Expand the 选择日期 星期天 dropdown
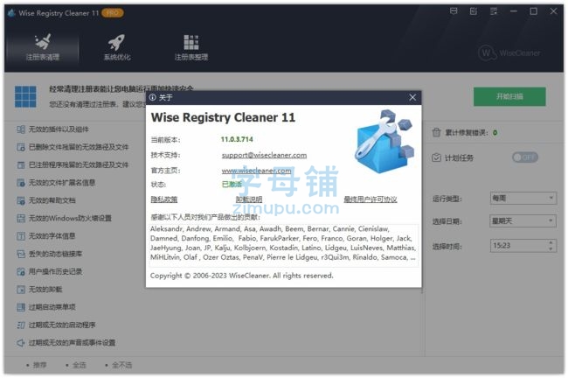Screen dimensions: 568x378 click(523, 220)
